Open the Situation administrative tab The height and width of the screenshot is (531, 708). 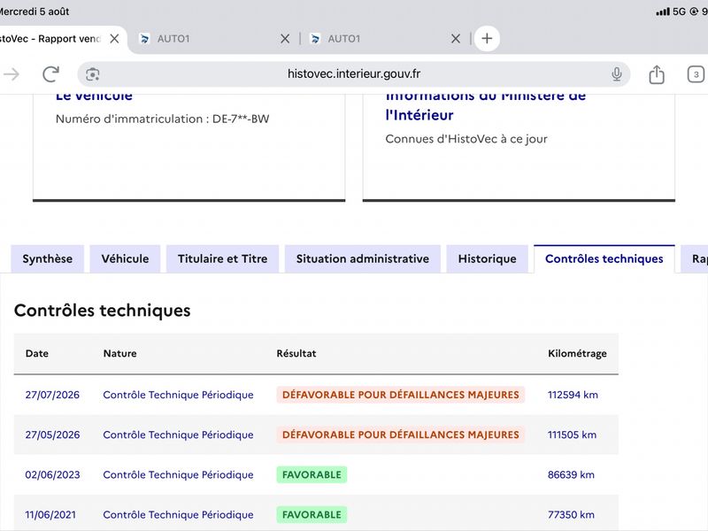[363, 258]
